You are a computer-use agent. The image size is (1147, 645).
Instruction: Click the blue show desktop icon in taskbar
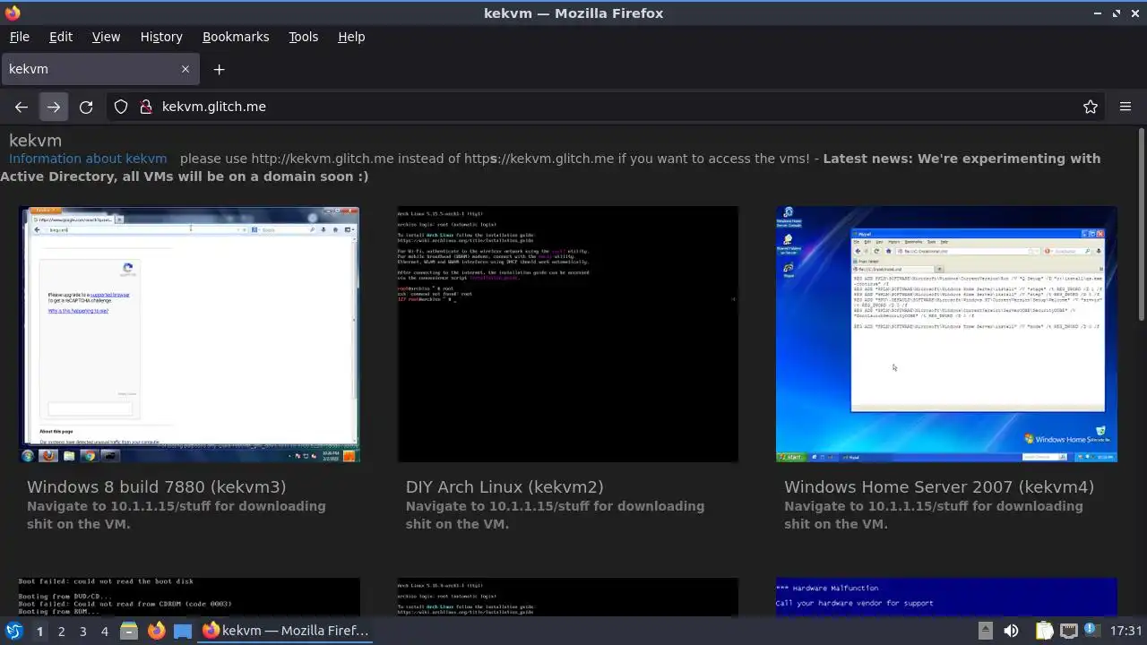coord(183,631)
